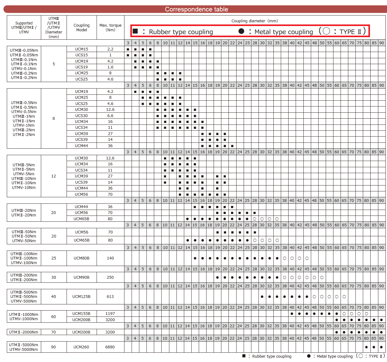Select the 140 max torque value
This screenshot has width=387, height=362.
(x=110, y=258)
